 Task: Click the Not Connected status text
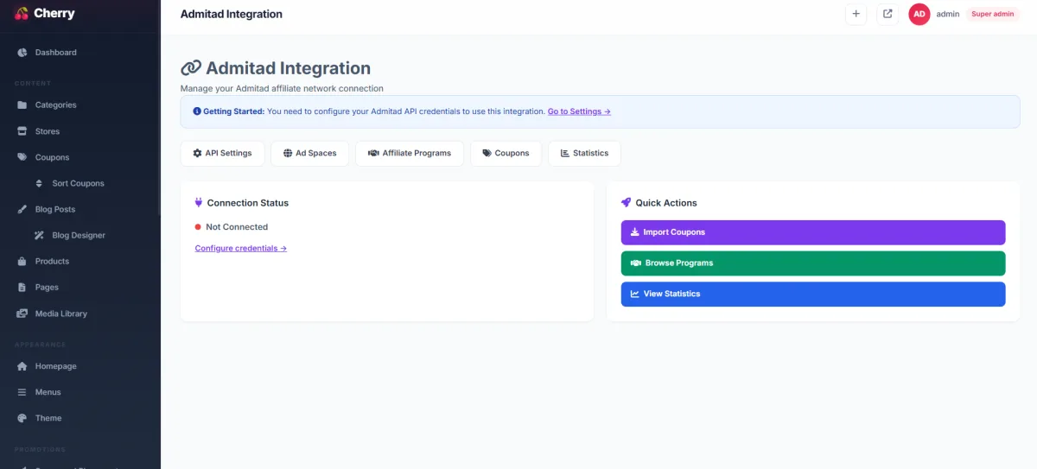tap(237, 227)
